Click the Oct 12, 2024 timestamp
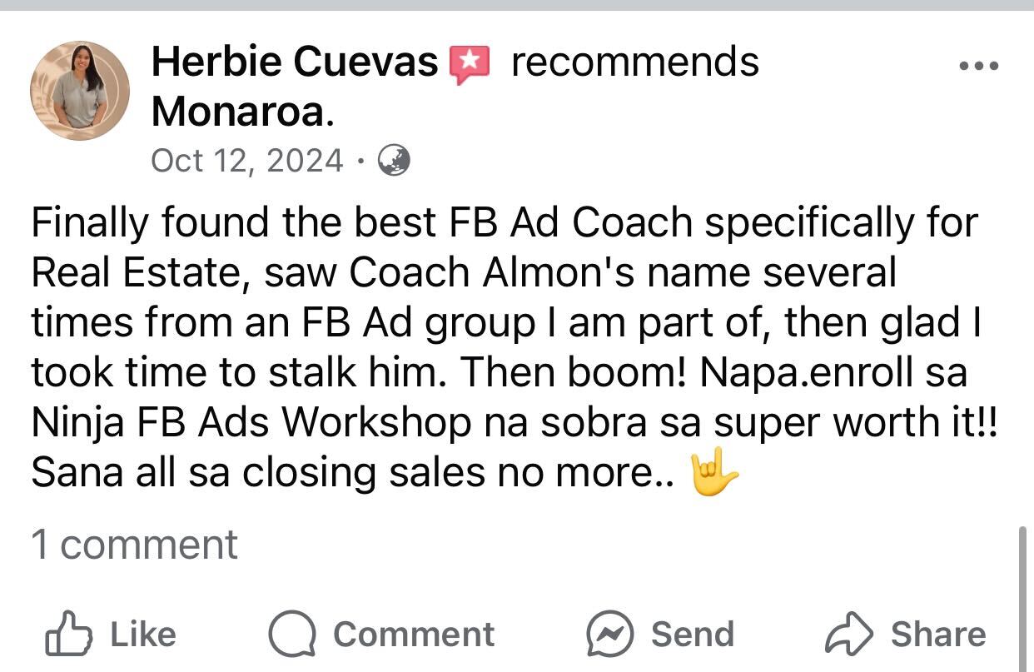The width and height of the screenshot is (1034, 672). [247, 160]
